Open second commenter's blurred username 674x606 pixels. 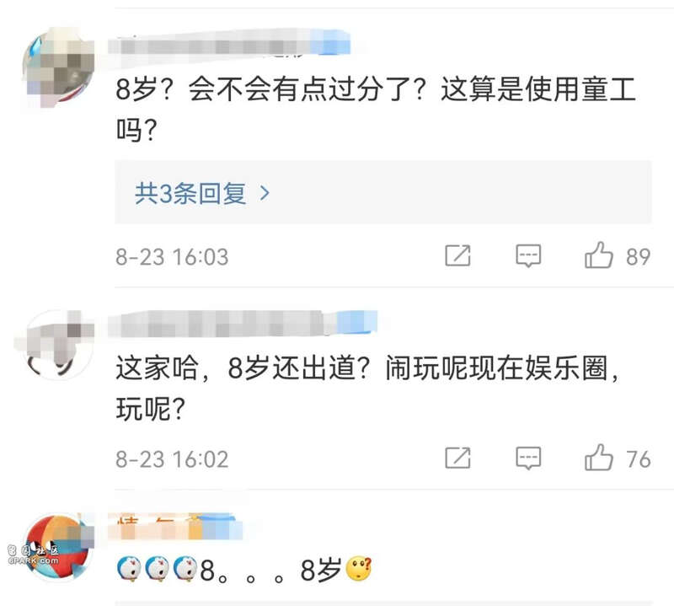point(243,324)
